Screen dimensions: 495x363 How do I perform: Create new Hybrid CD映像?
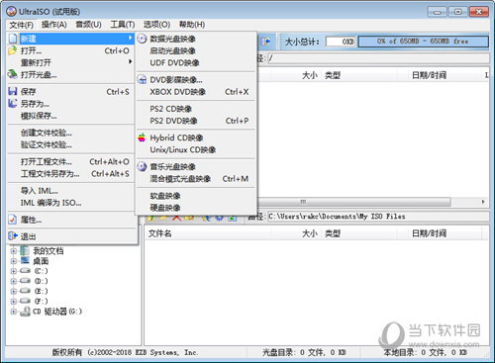point(196,137)
